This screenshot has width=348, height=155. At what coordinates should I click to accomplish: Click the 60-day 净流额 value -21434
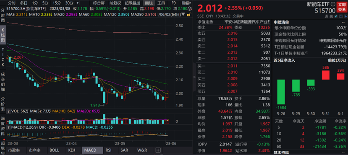(319, 146)
